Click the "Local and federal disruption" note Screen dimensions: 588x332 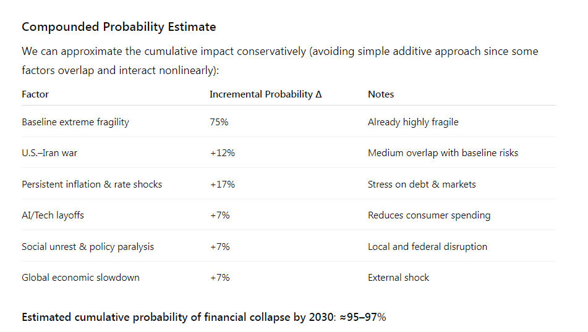pyautogui.click(x=427, y=247)
